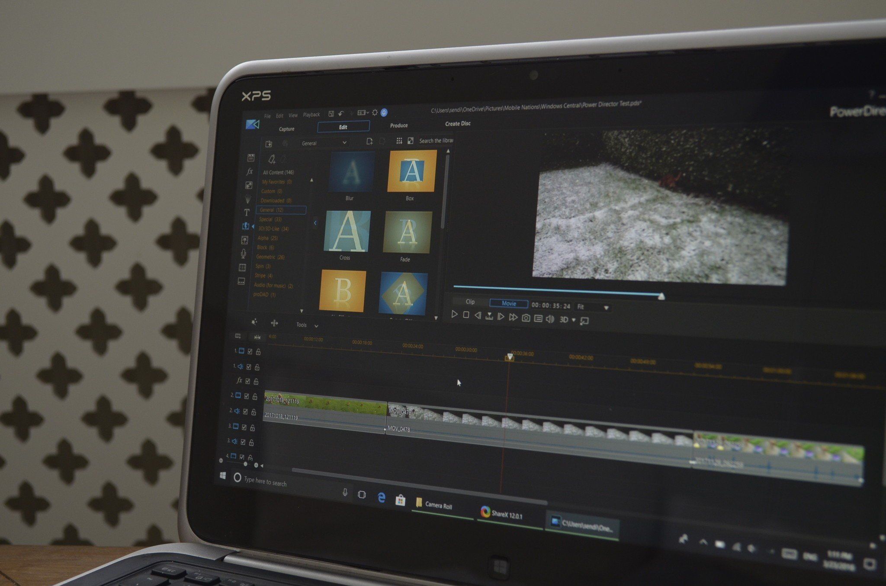Click the split clip icon above timeline
This screenshot has height=586, width=886.
pos(274,323)
